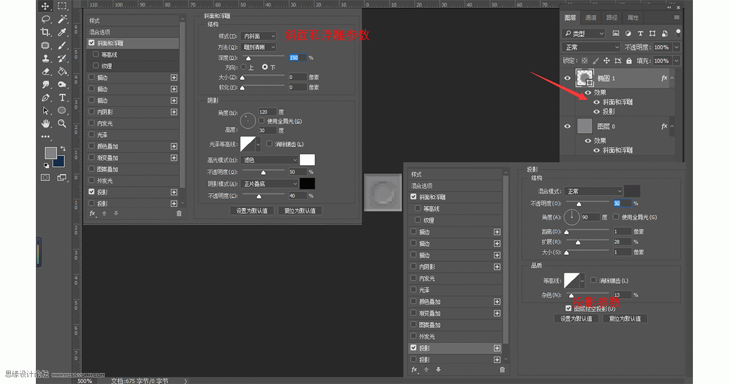The height and width of the screenshot is (384, 730).
Task: Click trash icon in bevel dialog style list
Action: (179, 213)
